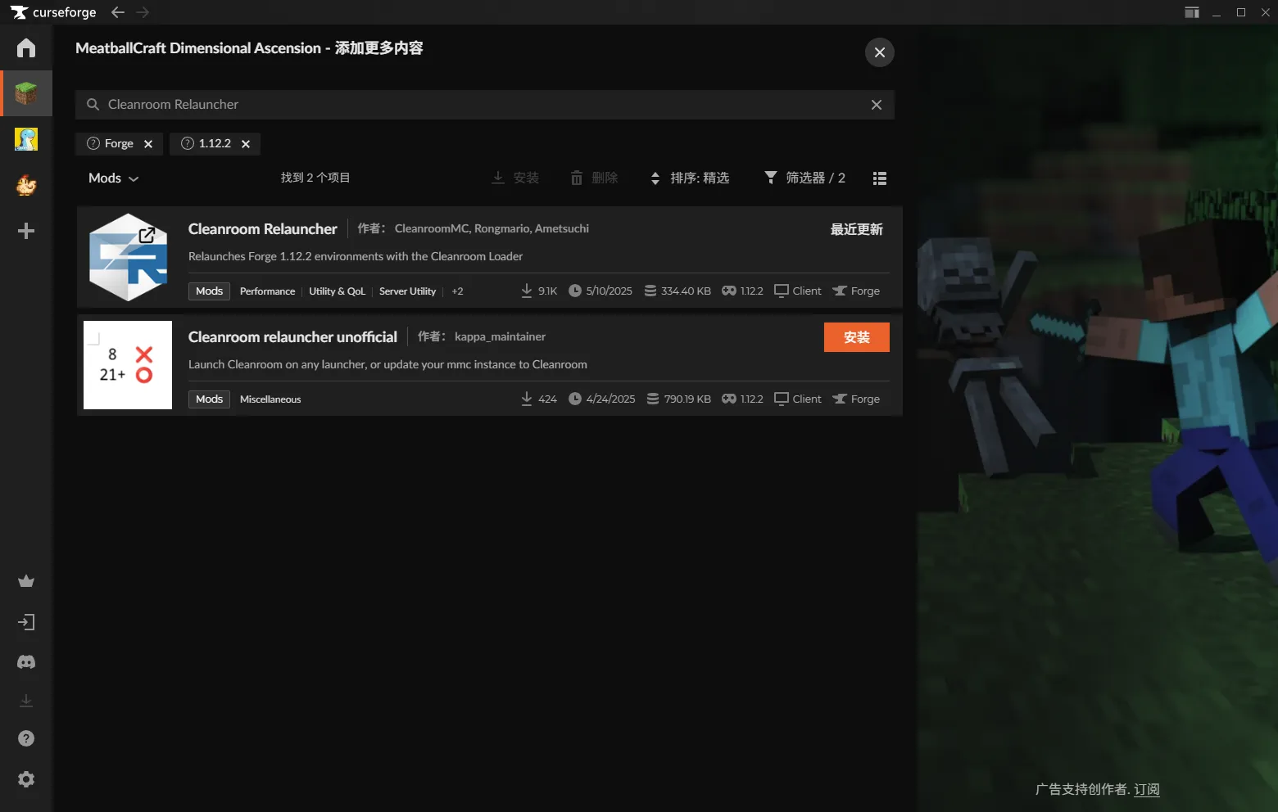Focus the search input field
Screen dimensions: 1278x812
485,105
